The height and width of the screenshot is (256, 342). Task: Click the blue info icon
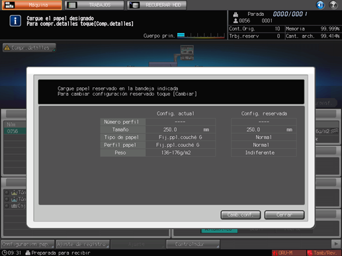tap(15, 21)
